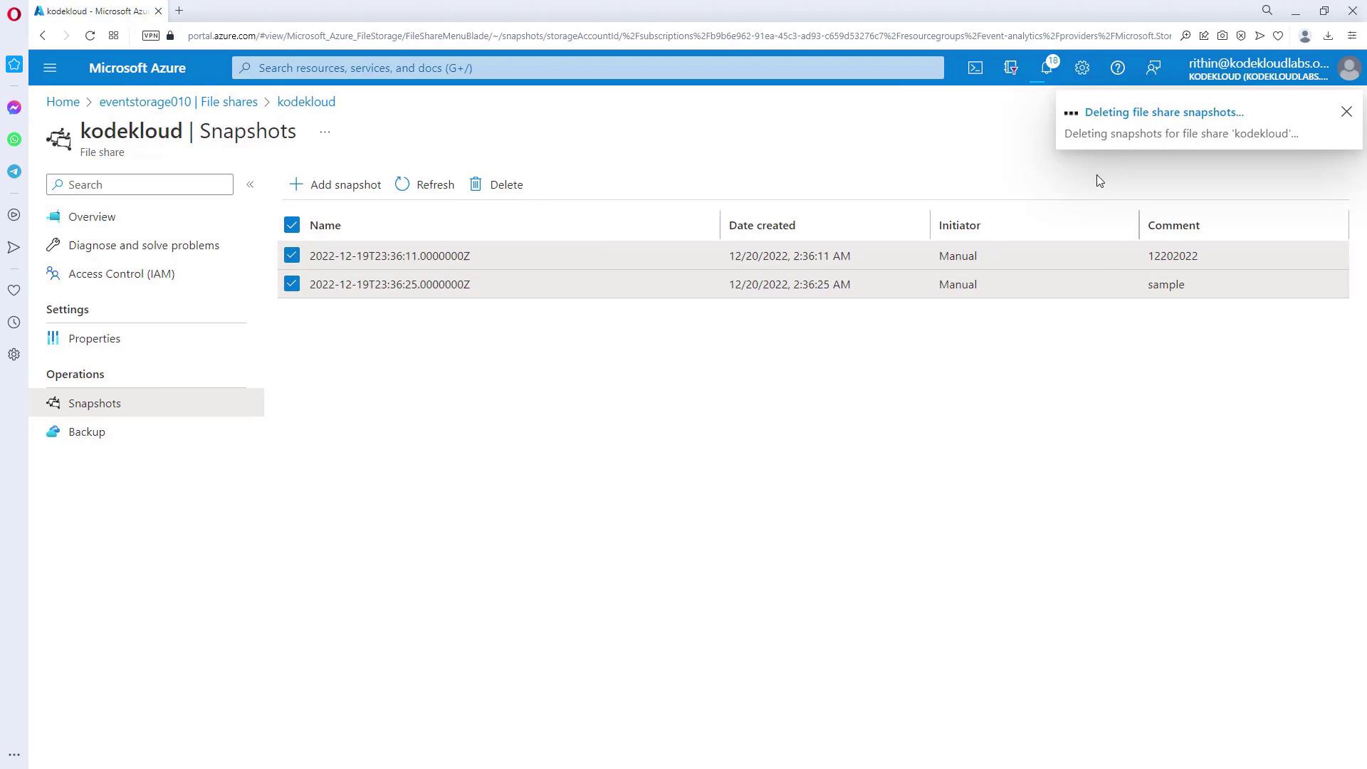Navigate to eventstorage010 File shares breadcrumb
Image resolution: width=1367 pixels, height=769 pixels.
tap(178, 102)
